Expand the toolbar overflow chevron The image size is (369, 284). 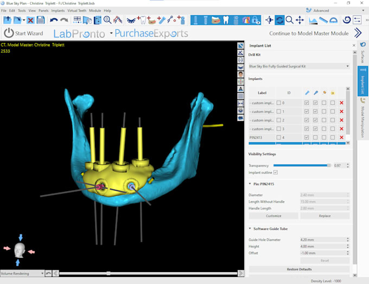point(367,20)
